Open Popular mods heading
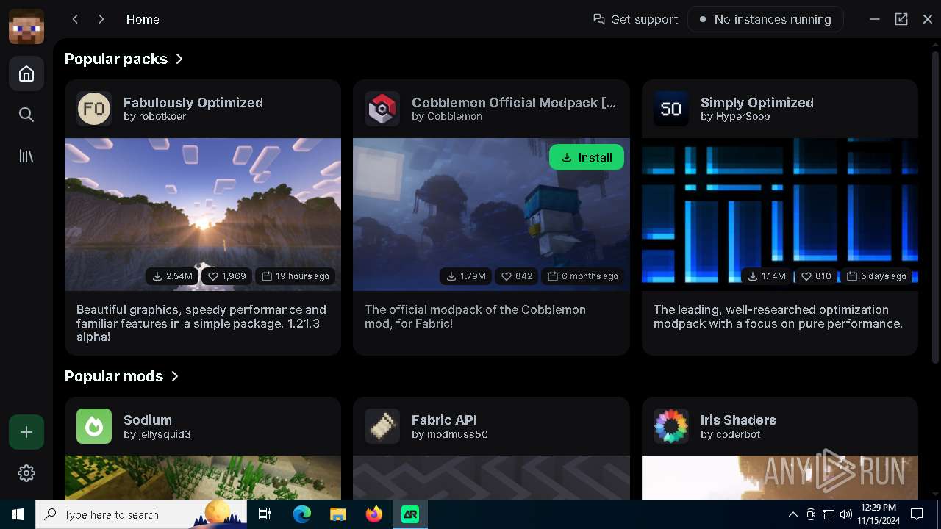This screenshot has width=941, height=529. (x=114, y=376)
